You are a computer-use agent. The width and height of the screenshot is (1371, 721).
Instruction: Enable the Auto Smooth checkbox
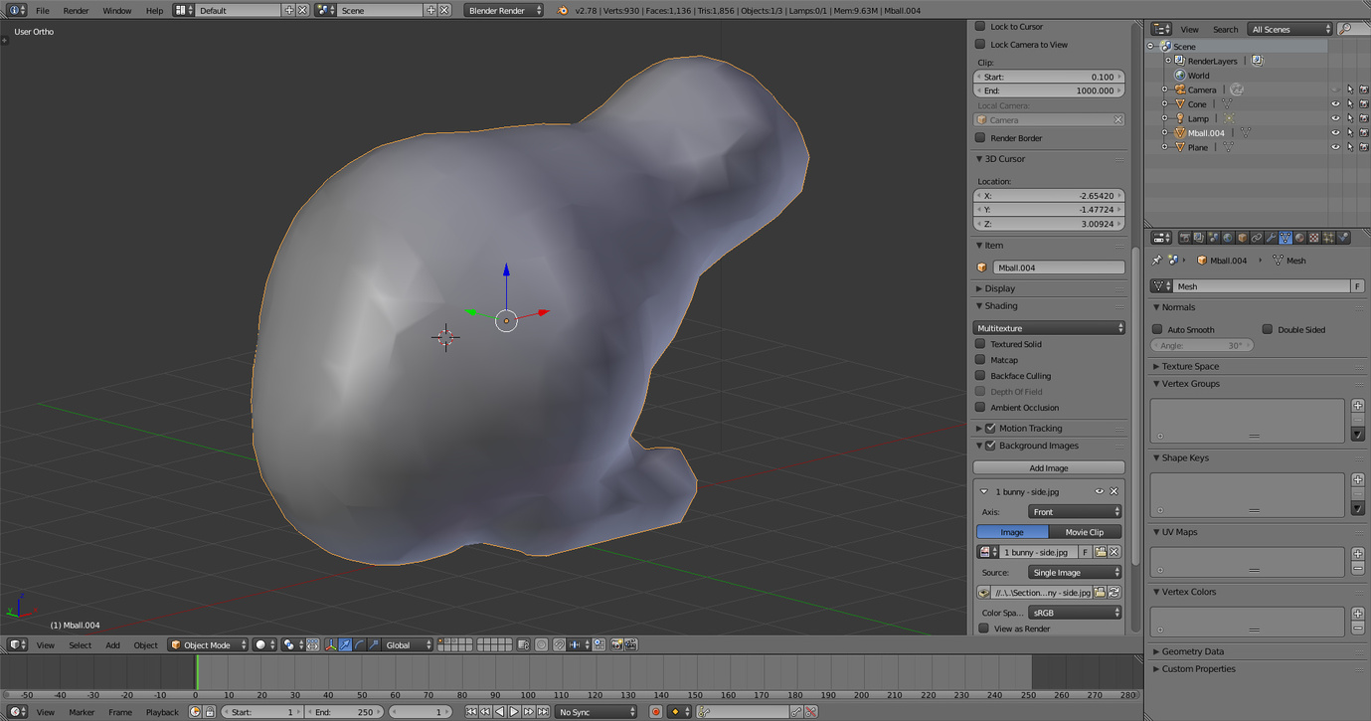tap(1157, 330)
